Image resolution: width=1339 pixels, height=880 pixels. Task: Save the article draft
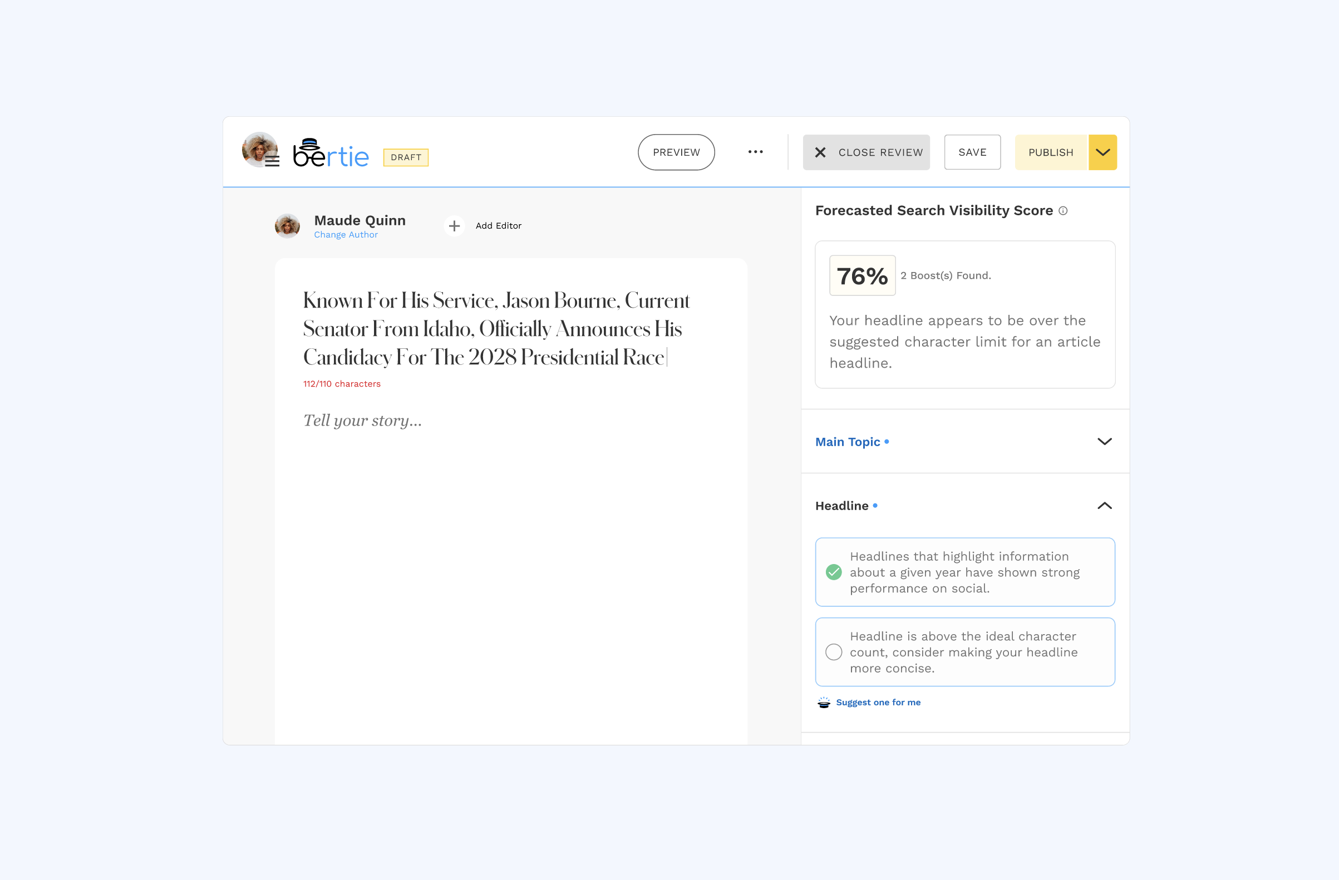[x=972, y=152]
